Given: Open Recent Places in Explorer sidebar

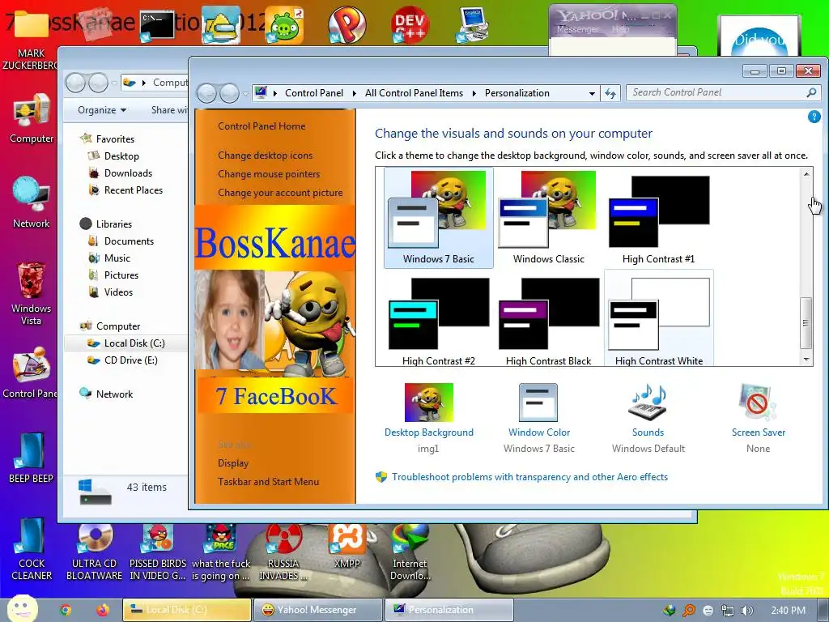Looking at the screenshot, I should [x=134, y=190].
